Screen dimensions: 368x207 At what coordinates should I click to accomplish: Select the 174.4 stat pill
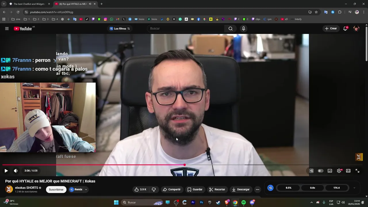point(337,188)
